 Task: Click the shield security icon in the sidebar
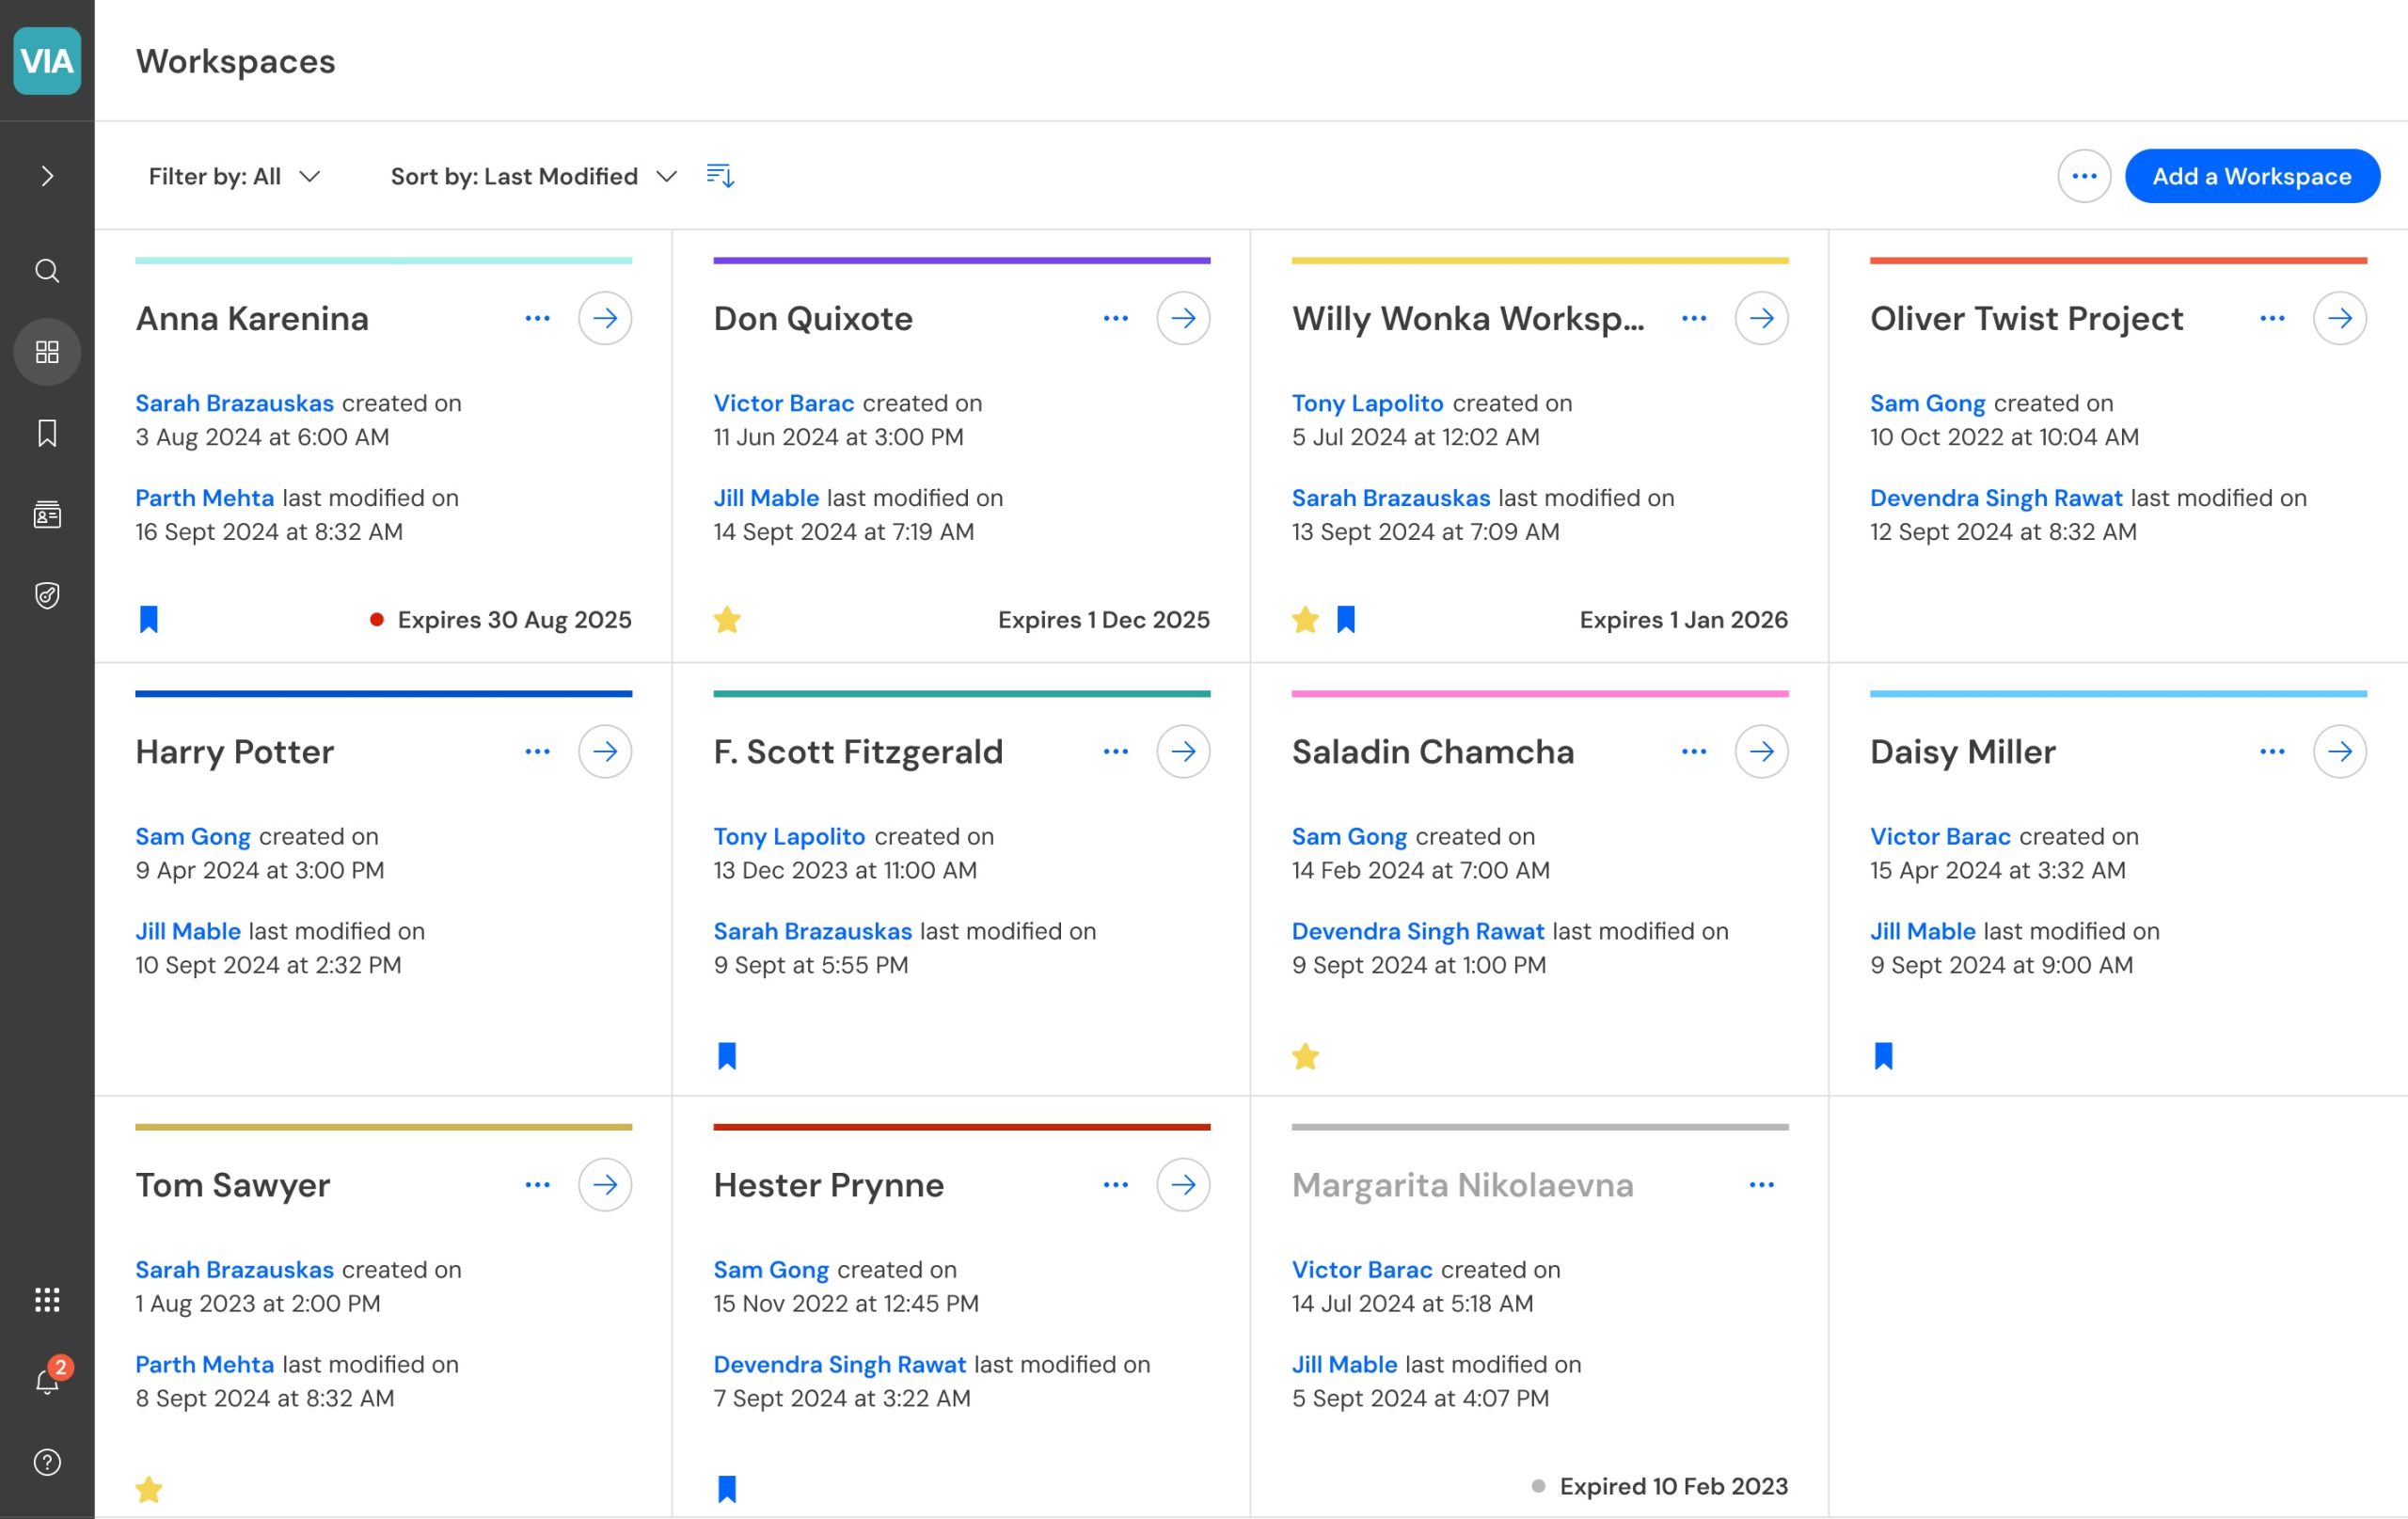coord(47,596)
